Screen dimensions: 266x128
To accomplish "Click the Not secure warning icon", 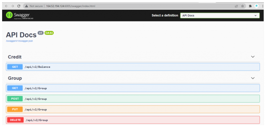I will (26, 6).
